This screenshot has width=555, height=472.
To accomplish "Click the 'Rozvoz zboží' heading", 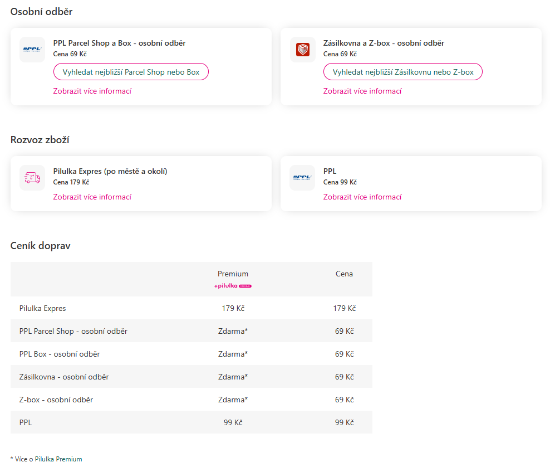I will click(40, 140).
